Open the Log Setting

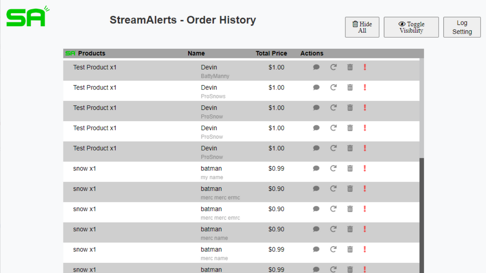pyautogui.click(x=462, y=27)
